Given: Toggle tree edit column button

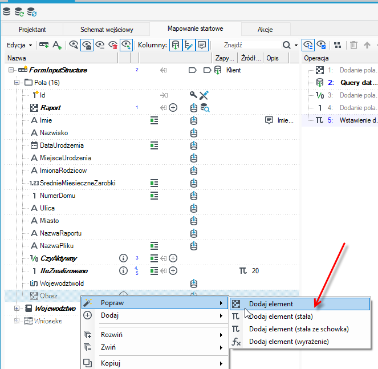Looking at the screenshot, I should (189, 45).
